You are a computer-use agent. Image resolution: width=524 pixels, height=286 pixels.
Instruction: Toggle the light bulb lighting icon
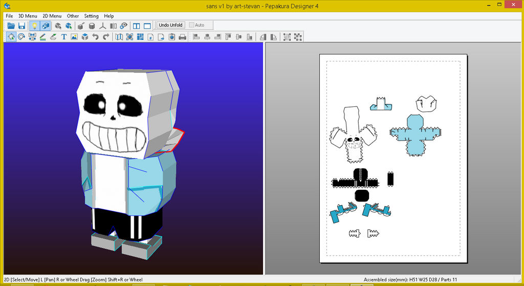34,26
